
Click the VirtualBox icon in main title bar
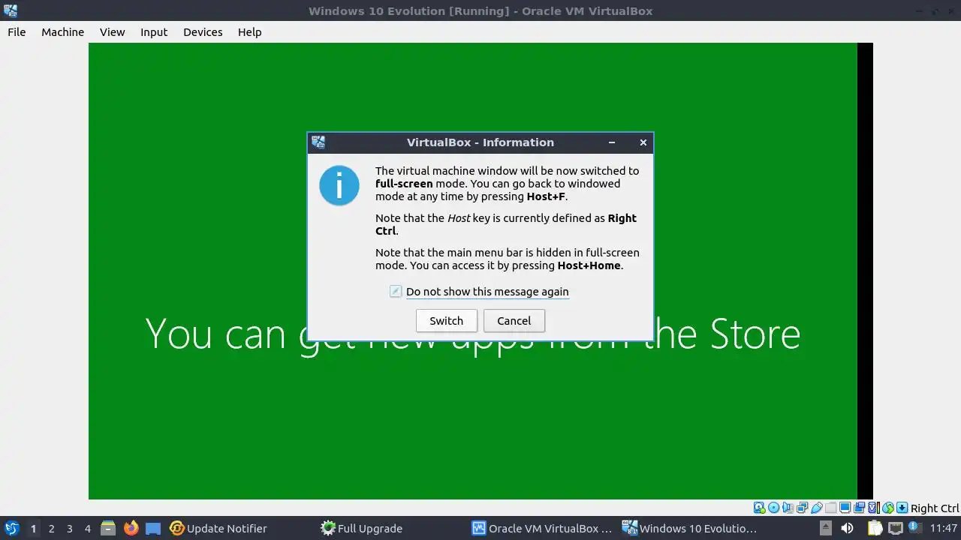tap(11, 10)
